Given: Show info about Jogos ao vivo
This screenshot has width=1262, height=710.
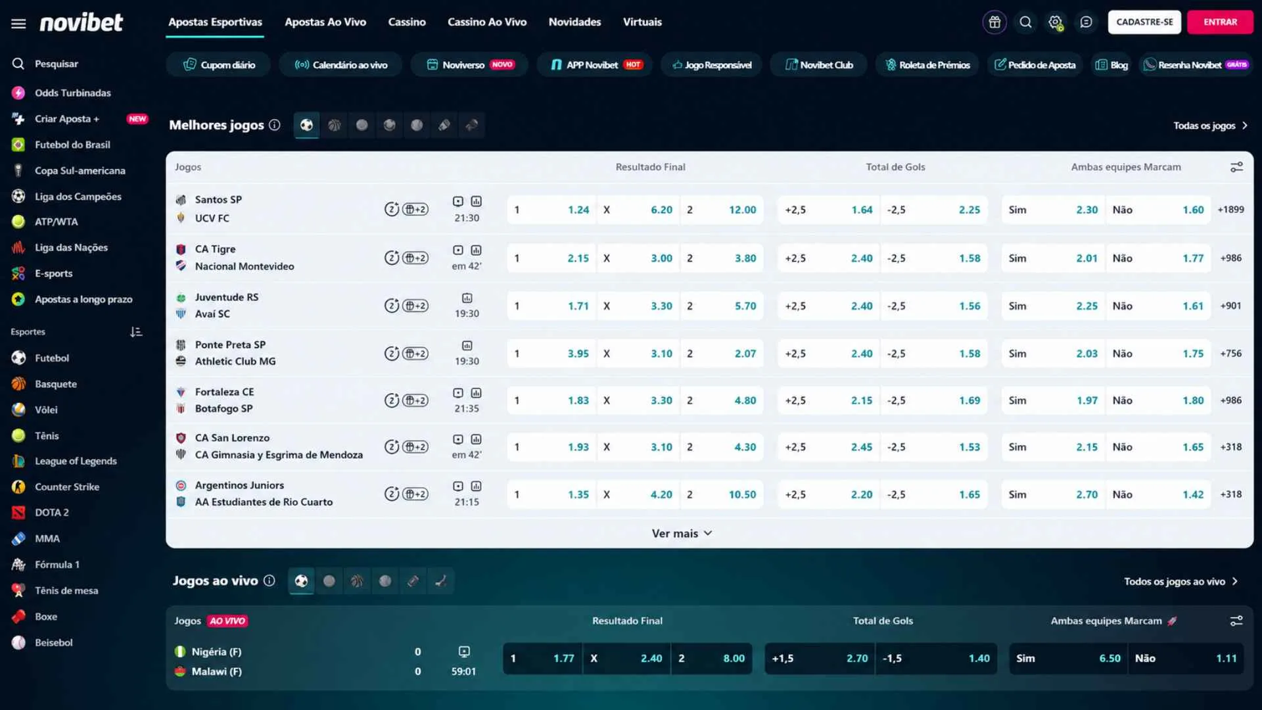Looking at the screenshot, I should (269, 580).
